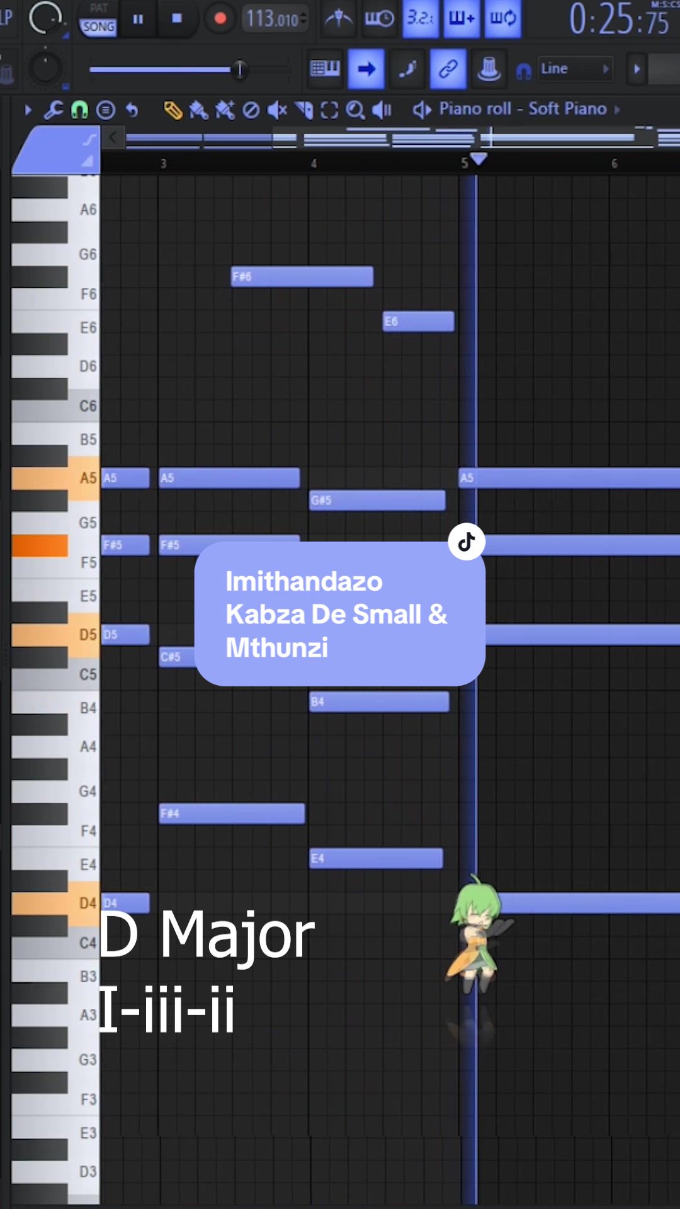The image size is (680, 1209).
Task: Pause playback with the pause button
Action: click(x=138, y=19)
